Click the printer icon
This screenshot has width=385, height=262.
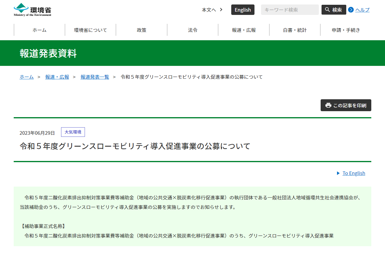click(x=328, y=105)
